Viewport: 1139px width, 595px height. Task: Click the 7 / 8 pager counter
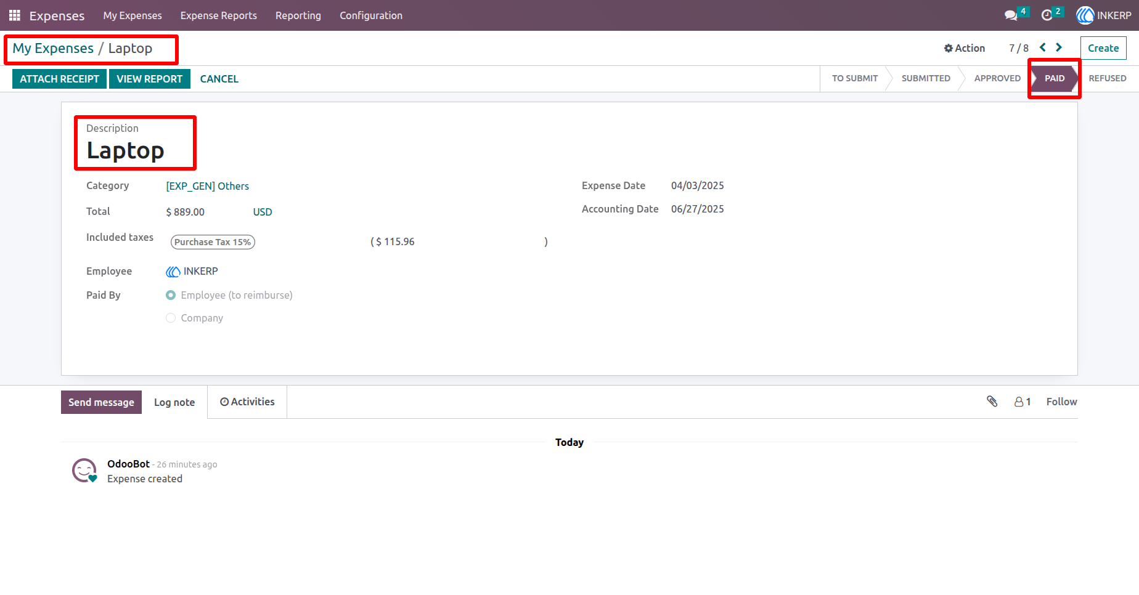1019,48
